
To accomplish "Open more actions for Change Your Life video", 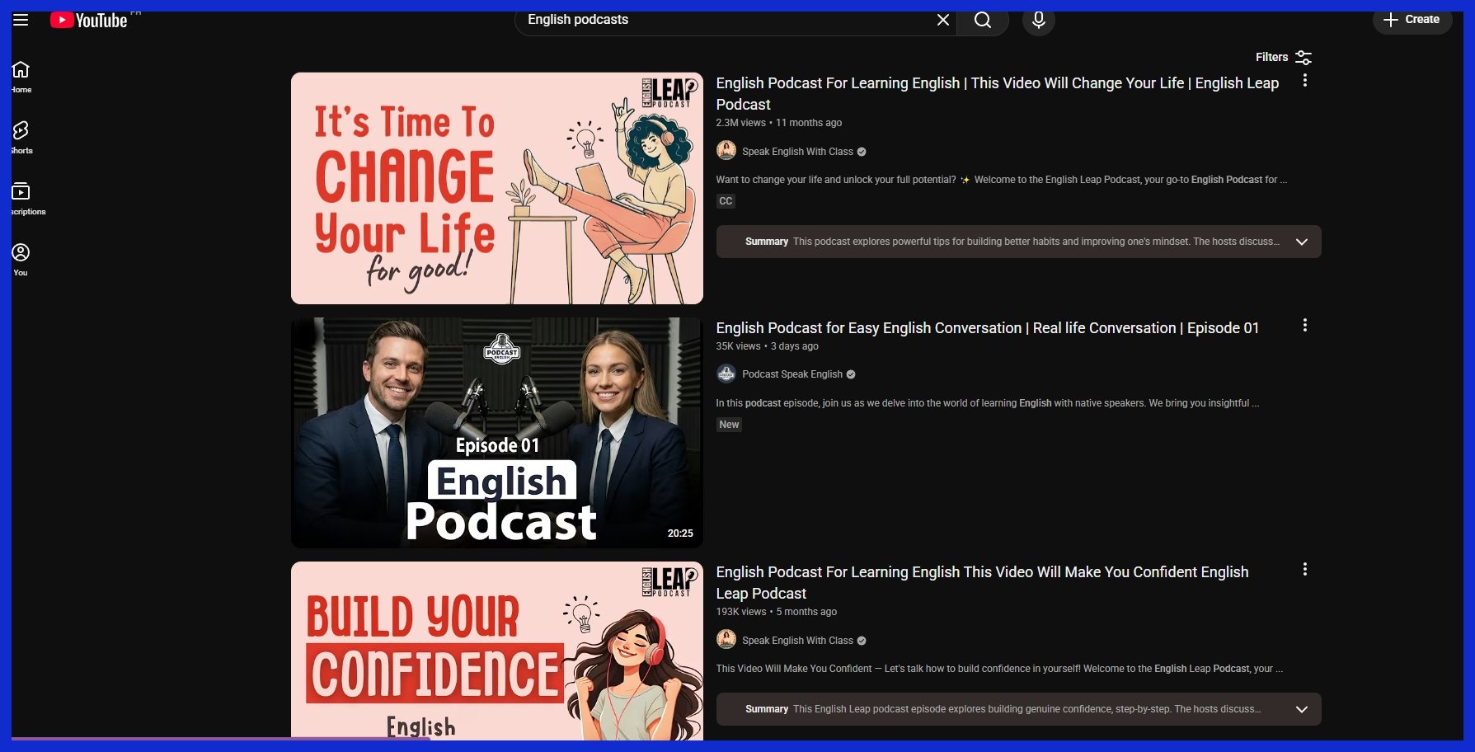I will [1304, 81].
